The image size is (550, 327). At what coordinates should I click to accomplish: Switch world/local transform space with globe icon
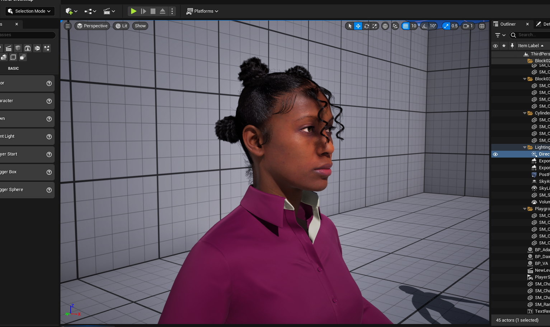385,26
